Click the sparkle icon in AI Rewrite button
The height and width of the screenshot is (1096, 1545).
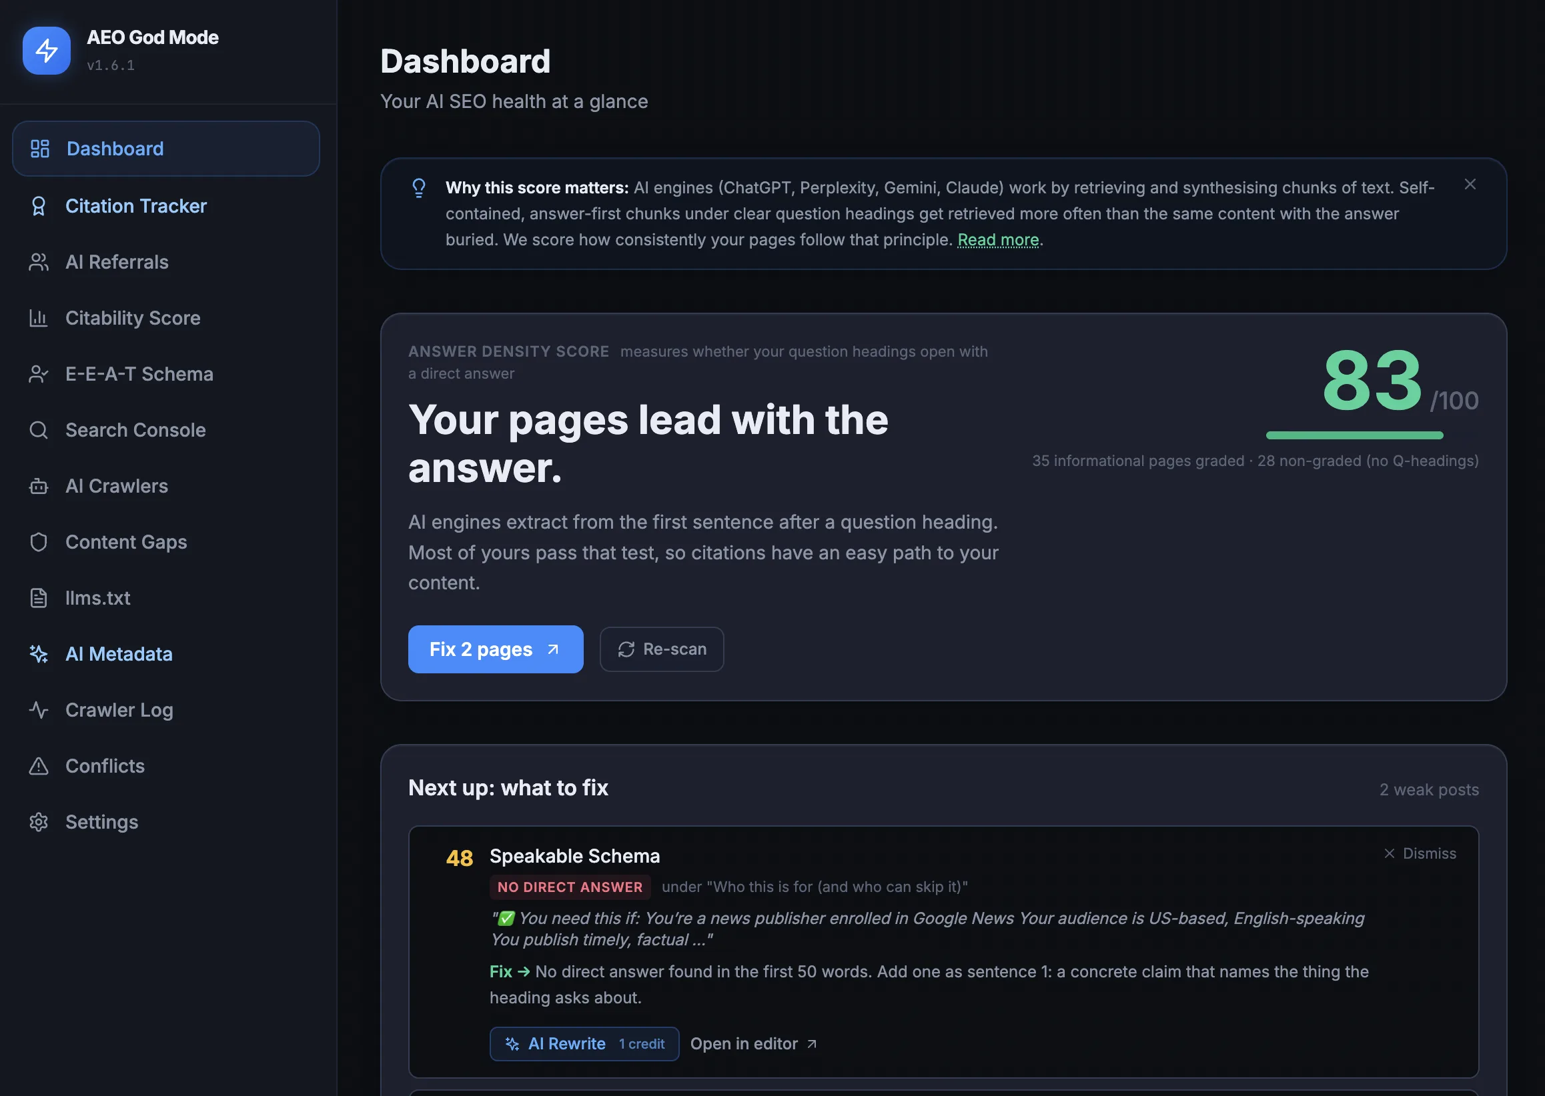512,1044
